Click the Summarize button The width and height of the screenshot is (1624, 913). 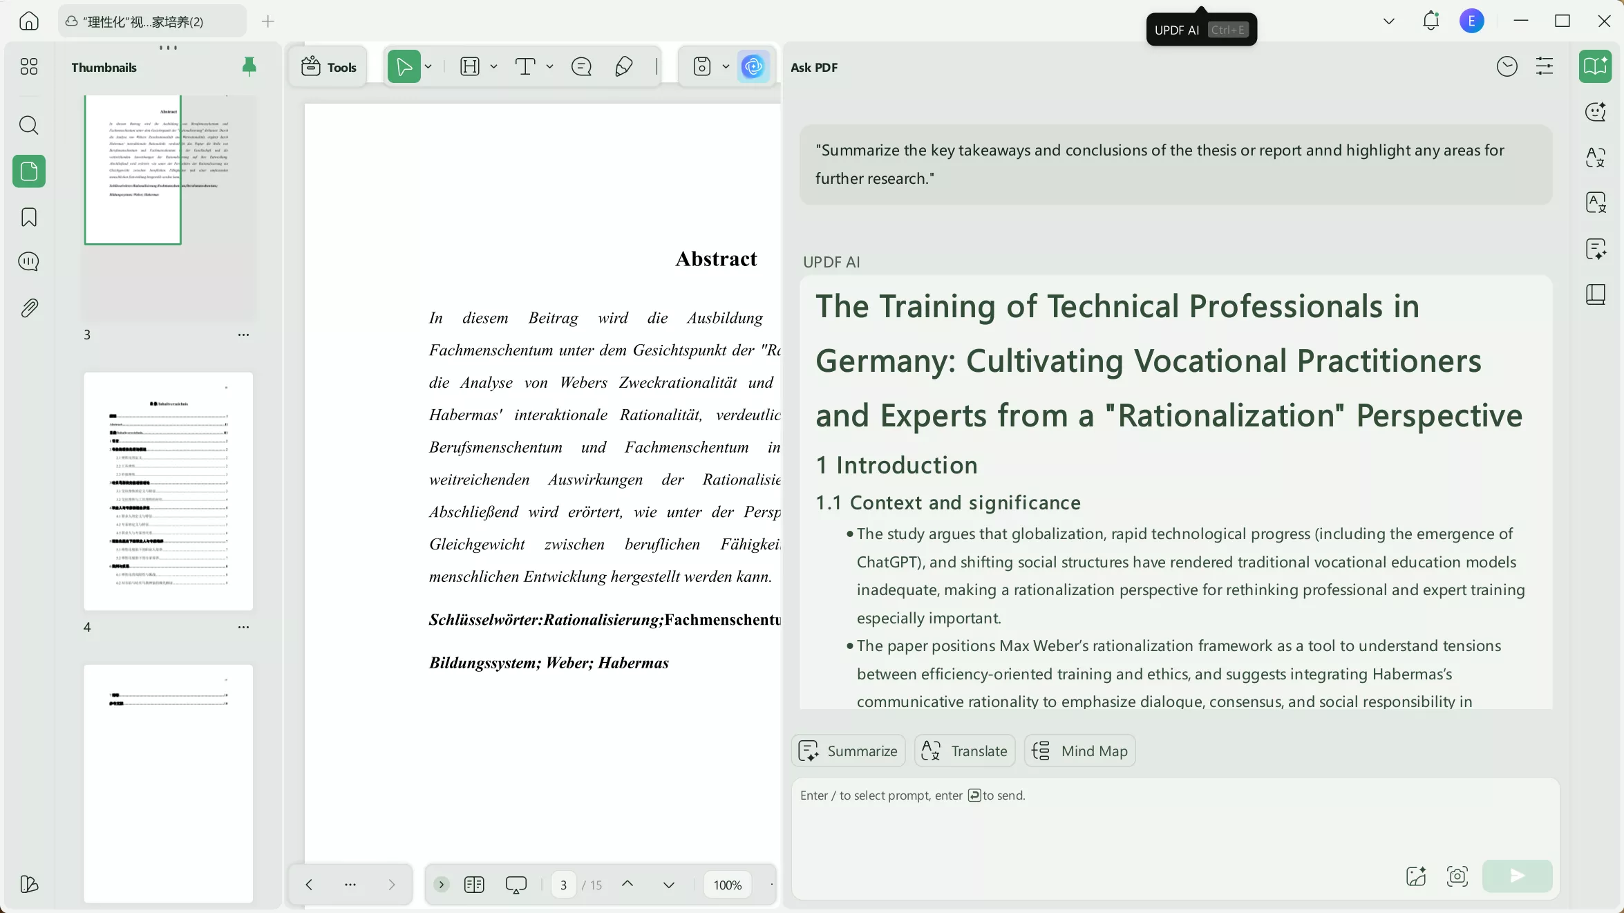pos(848,751)
